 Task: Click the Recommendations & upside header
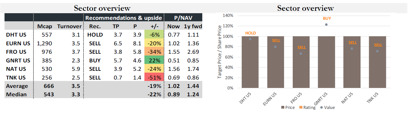124,18
